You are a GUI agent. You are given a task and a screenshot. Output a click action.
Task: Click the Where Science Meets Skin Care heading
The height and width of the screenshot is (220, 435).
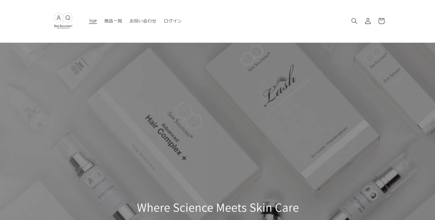(218, 207)
